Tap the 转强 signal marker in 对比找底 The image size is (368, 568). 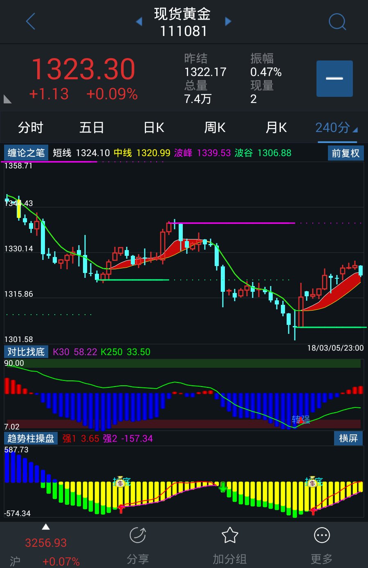[x=301, y=420]
